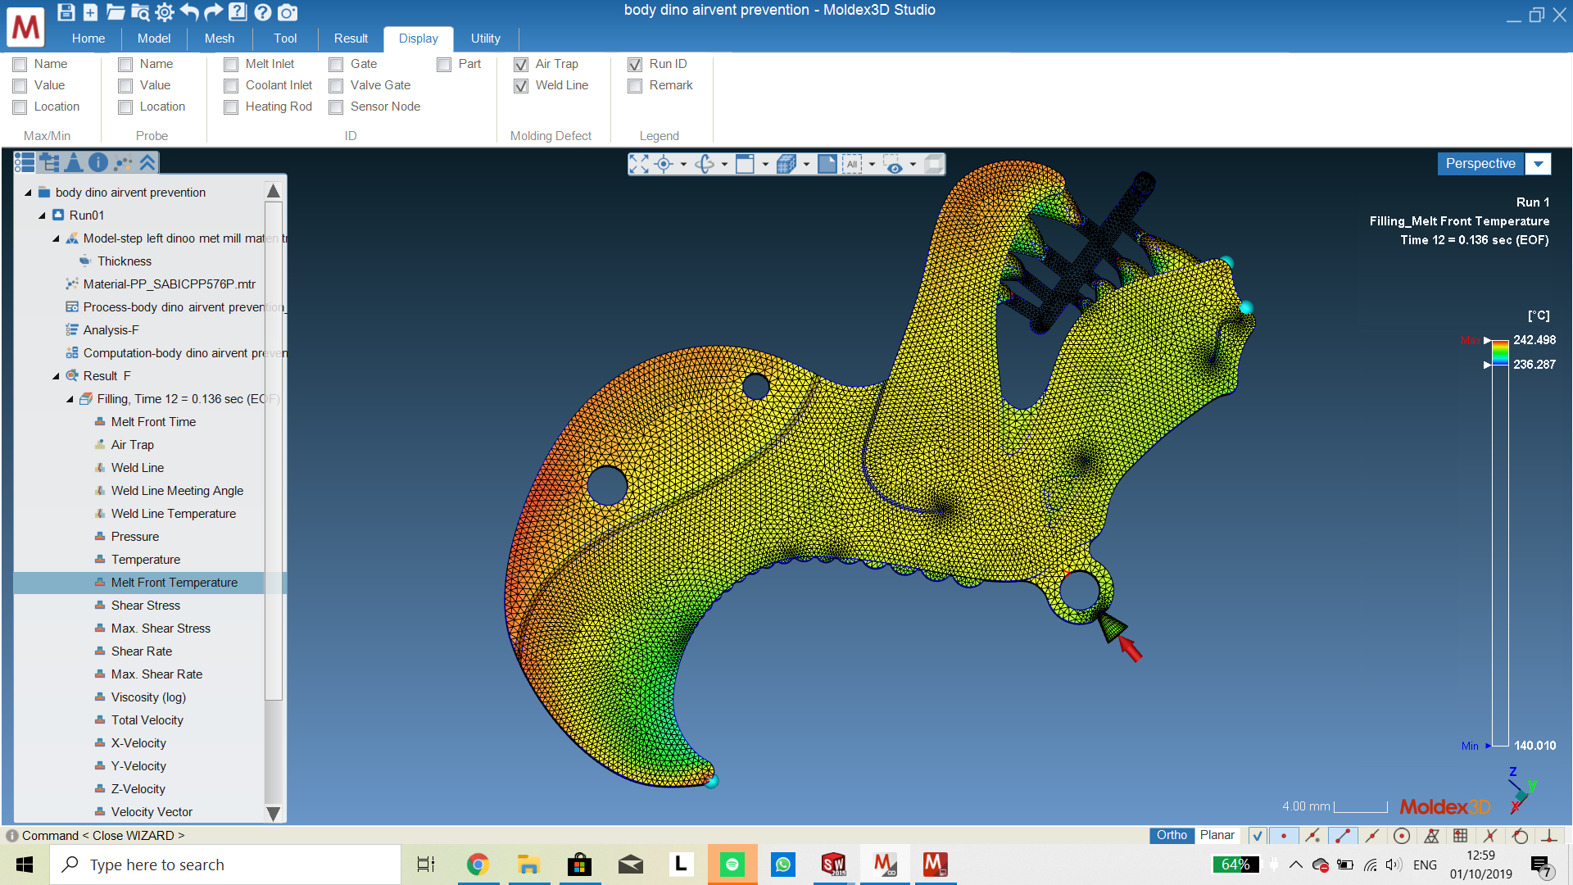Collapse the Run01 tree node
The image size is (1573, 885).
tap(41, 215)
